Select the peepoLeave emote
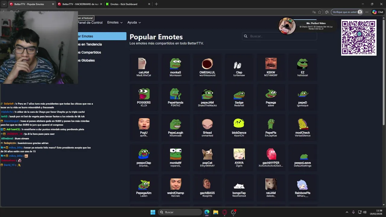The width and height of the screenshot is (386, 217). 302,157
